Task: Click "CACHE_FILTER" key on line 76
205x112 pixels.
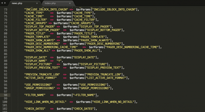Action: 35,20
